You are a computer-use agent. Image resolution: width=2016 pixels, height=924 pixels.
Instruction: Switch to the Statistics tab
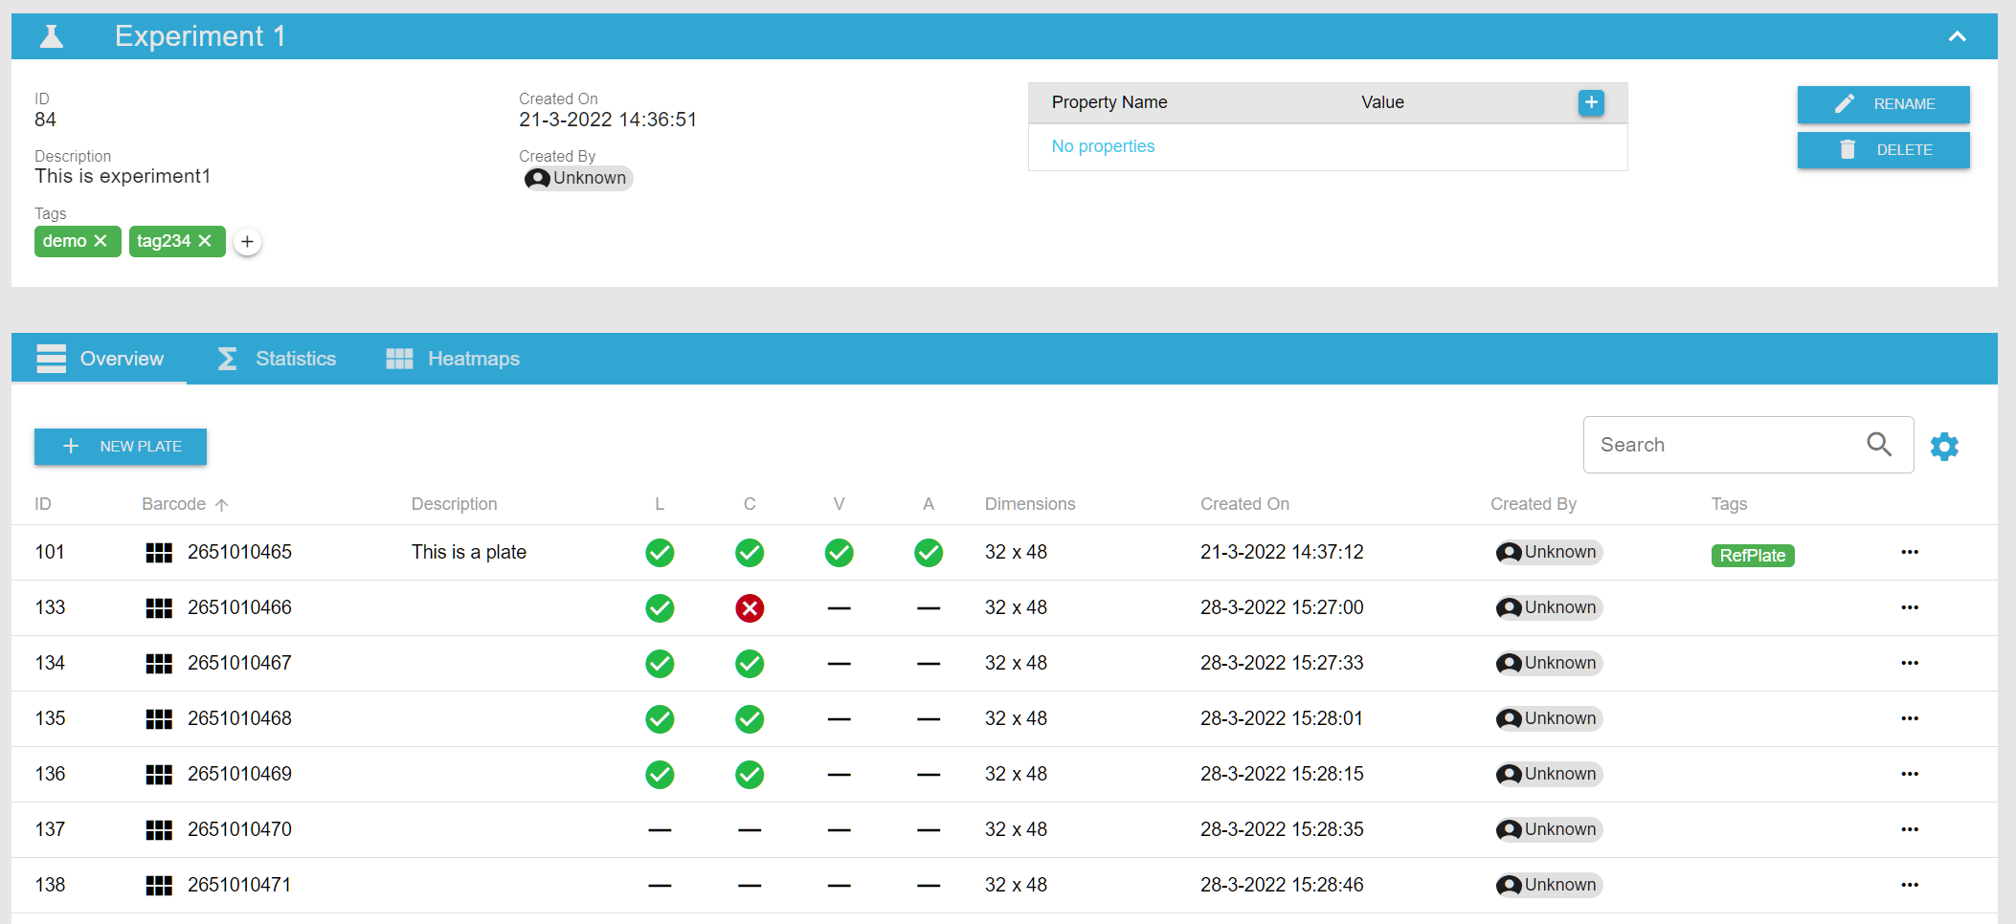click(278, 359)
